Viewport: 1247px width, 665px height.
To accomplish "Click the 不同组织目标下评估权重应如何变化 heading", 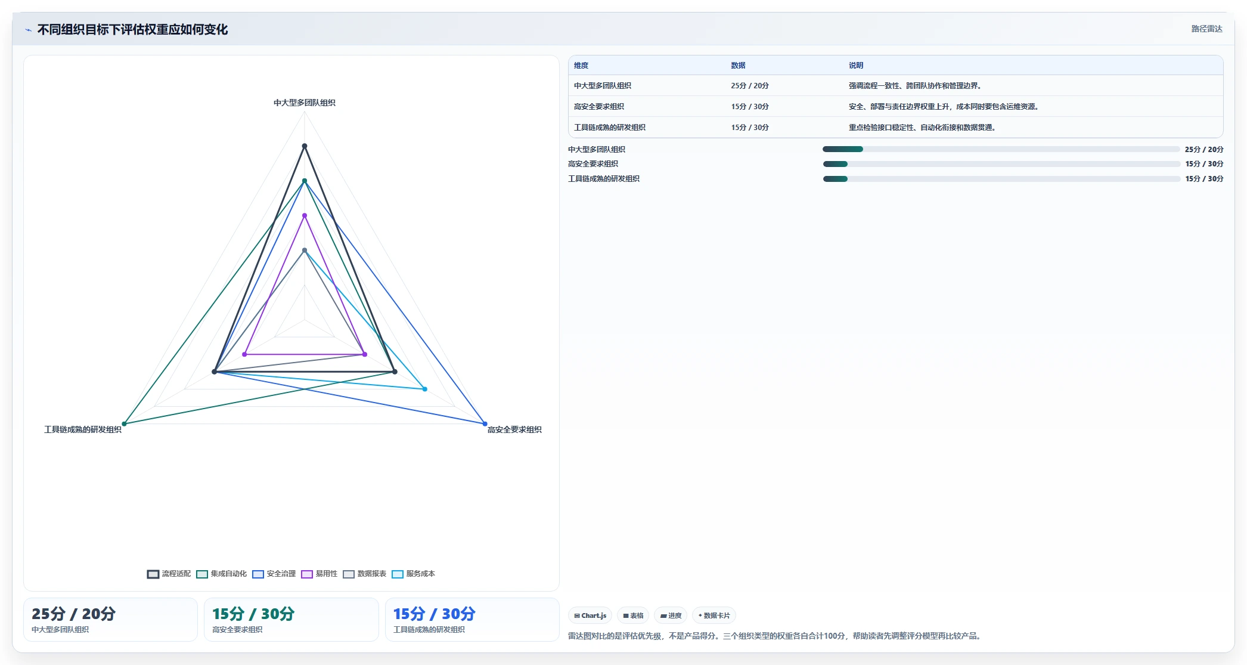I will [132, 30].
